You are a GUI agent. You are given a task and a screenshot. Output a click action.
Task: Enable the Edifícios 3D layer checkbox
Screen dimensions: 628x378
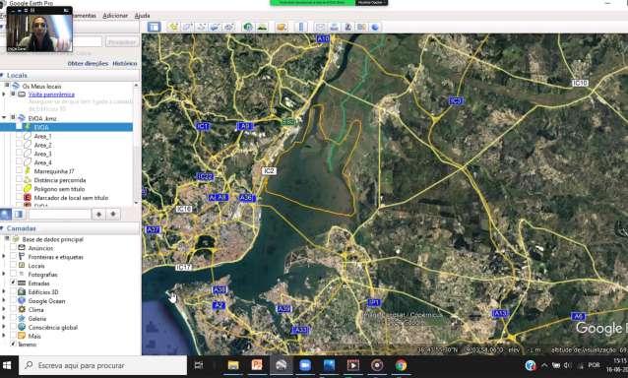pos(13,292)
